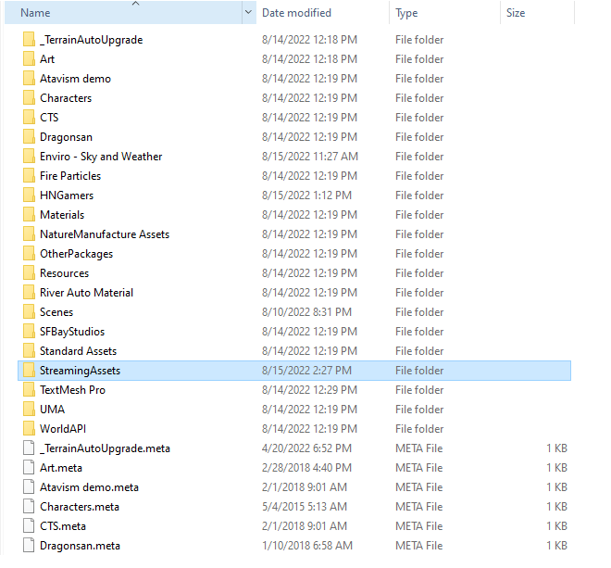Click the 'NatureManufacture Assets' folder name
This screenshot has width=611, height=568.
coord(105,234)
